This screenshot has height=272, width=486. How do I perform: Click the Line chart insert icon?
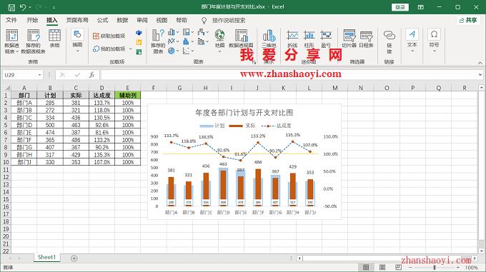pos(171,41)
